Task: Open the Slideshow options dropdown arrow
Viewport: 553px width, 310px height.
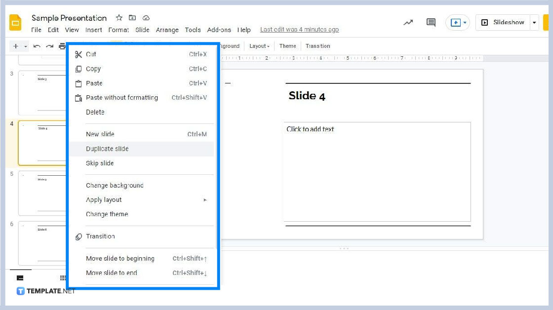Action: coord(534,22)
